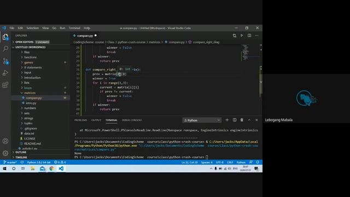Open the File menu
Image resolution: width=350 pixels, height=197 pixels.
[x=12, y=28]
